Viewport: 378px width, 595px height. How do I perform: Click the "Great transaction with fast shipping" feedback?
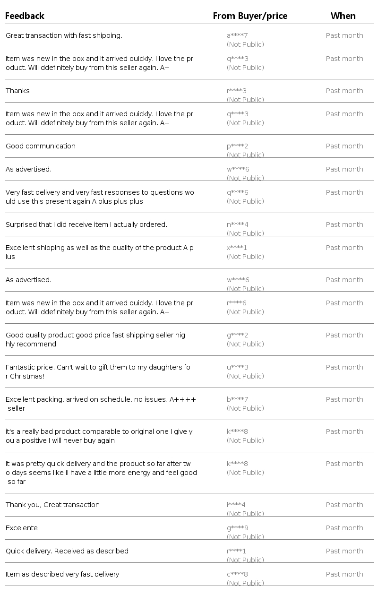tap(64, 35)
